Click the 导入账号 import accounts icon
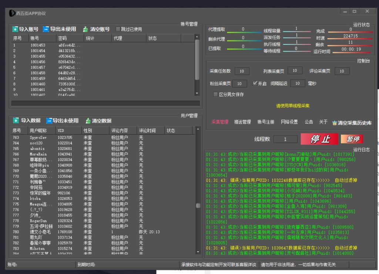The image size is (379, 274). coord(16,29)
